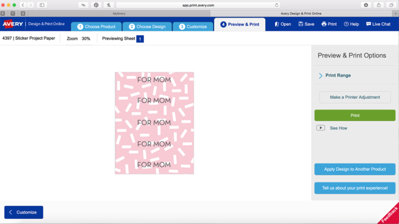Open a saved project with Open
Screen dimensions: 399x224
pos(283,24)
